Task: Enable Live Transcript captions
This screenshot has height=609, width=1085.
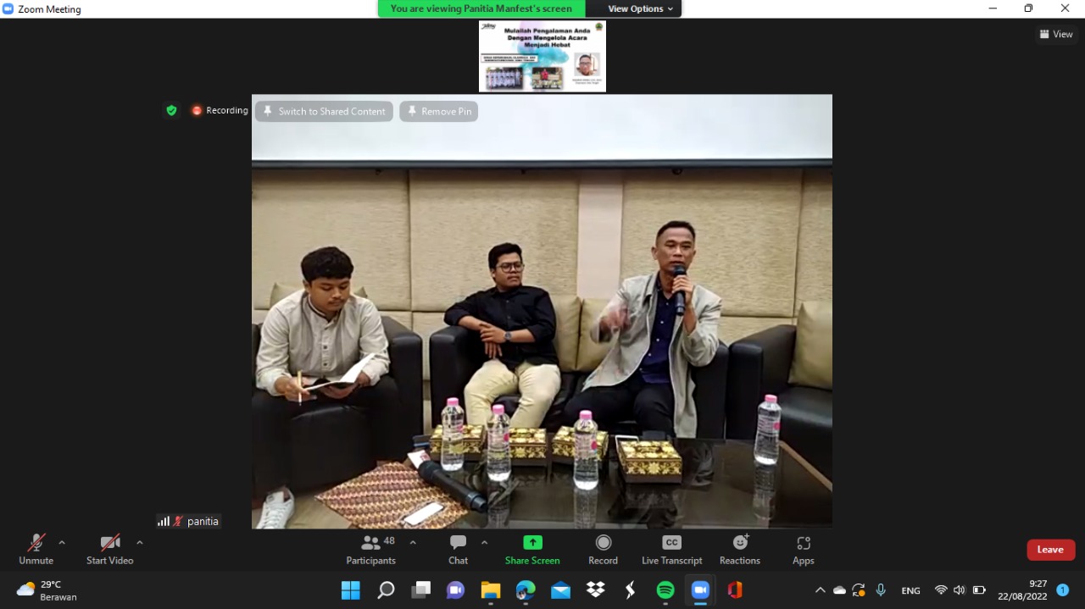Action: [671, 549]
